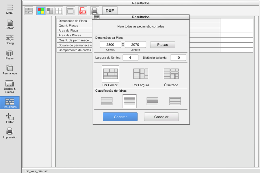Export results as PDF from toolbar
This screenshot has width=260, height=173.
pos(83,11)
